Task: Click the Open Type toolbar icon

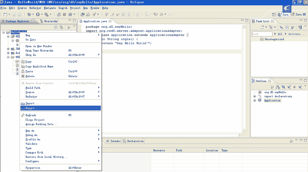Action: 83,14
